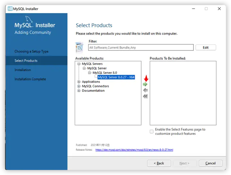The width and height of the screenshot is (231, 175).
Task: Click the Next button
Action: (185, 163)
